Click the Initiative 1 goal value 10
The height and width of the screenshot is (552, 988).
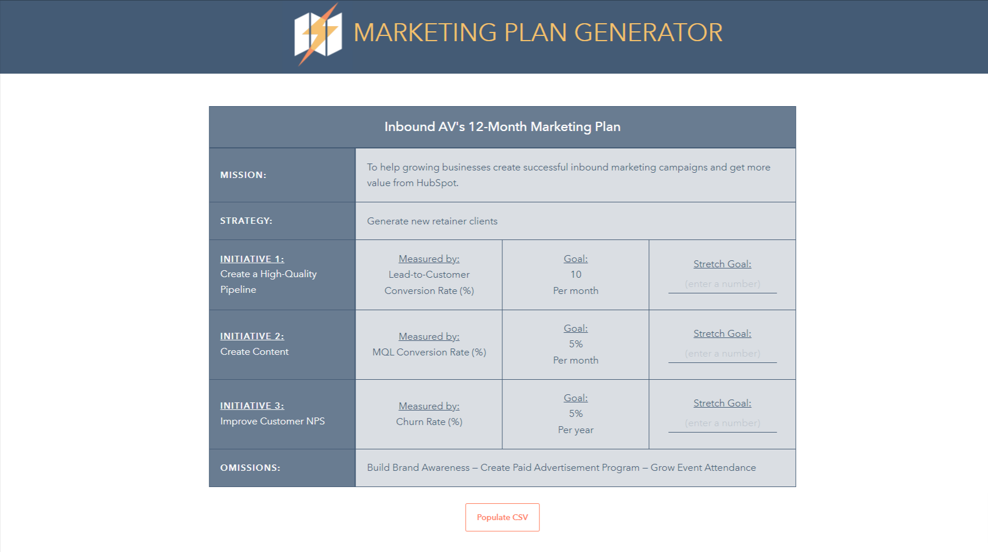pos(576,274)
